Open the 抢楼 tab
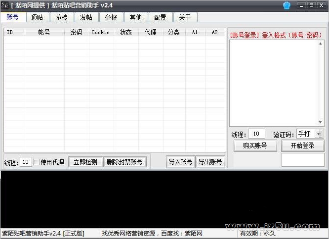329x239 pixels. (62, 17)
